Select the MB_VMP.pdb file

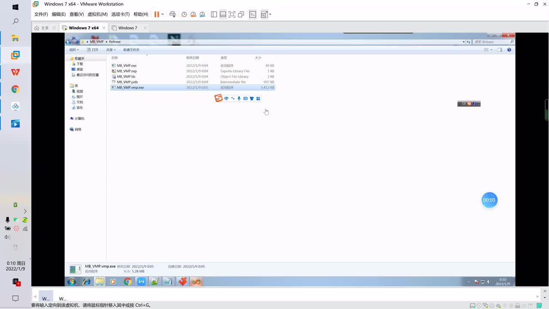tap(193, 82)
